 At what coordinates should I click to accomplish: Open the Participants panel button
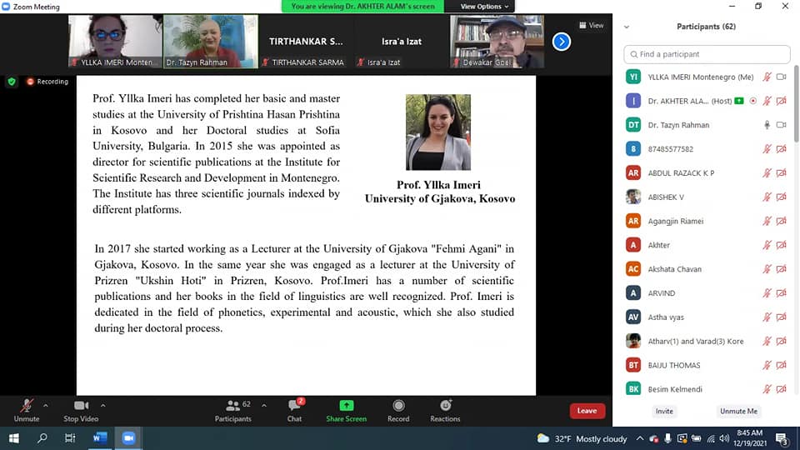coord(232,410)
